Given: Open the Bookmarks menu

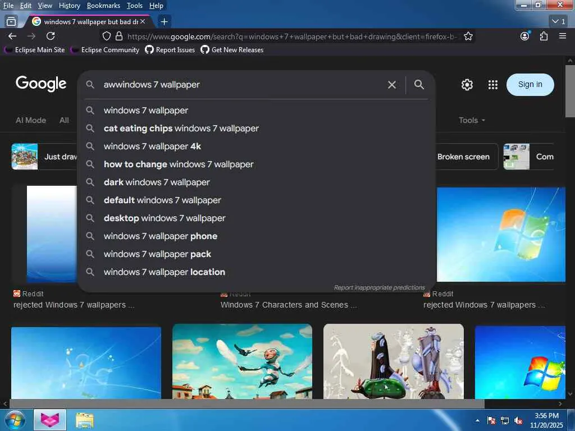Looking at the screenshot, I should (103, 6).
